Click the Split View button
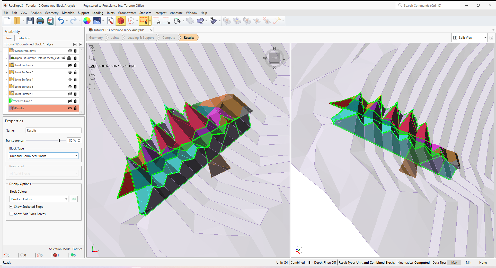 (466, 37)
